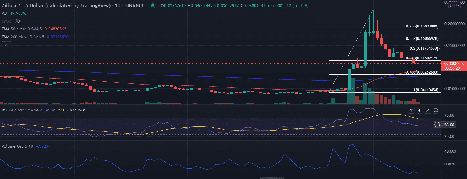
Task: Move the RSI pane up
Action: pos(411,110)
